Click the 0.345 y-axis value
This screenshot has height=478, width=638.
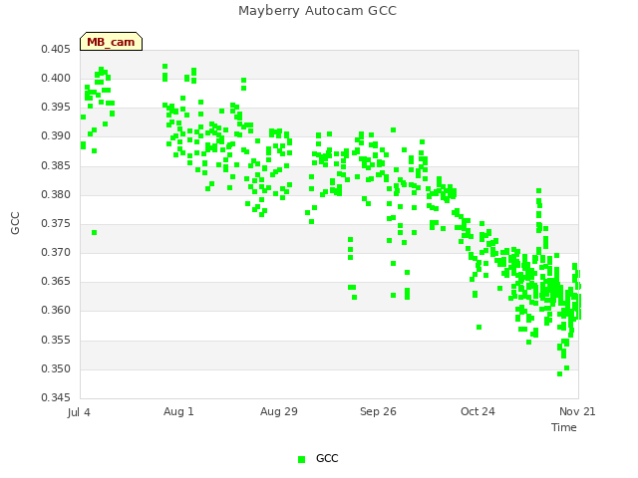tap(56, 397)
